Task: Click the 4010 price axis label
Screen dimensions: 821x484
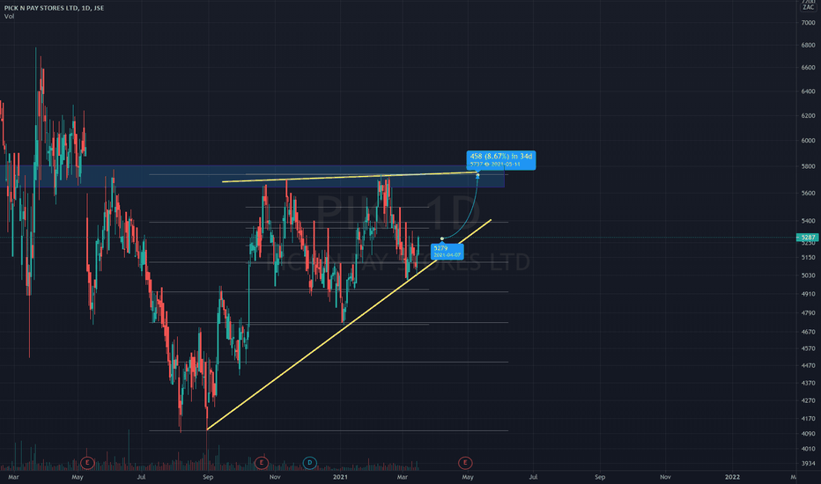Action: click(x=808, y=449)
